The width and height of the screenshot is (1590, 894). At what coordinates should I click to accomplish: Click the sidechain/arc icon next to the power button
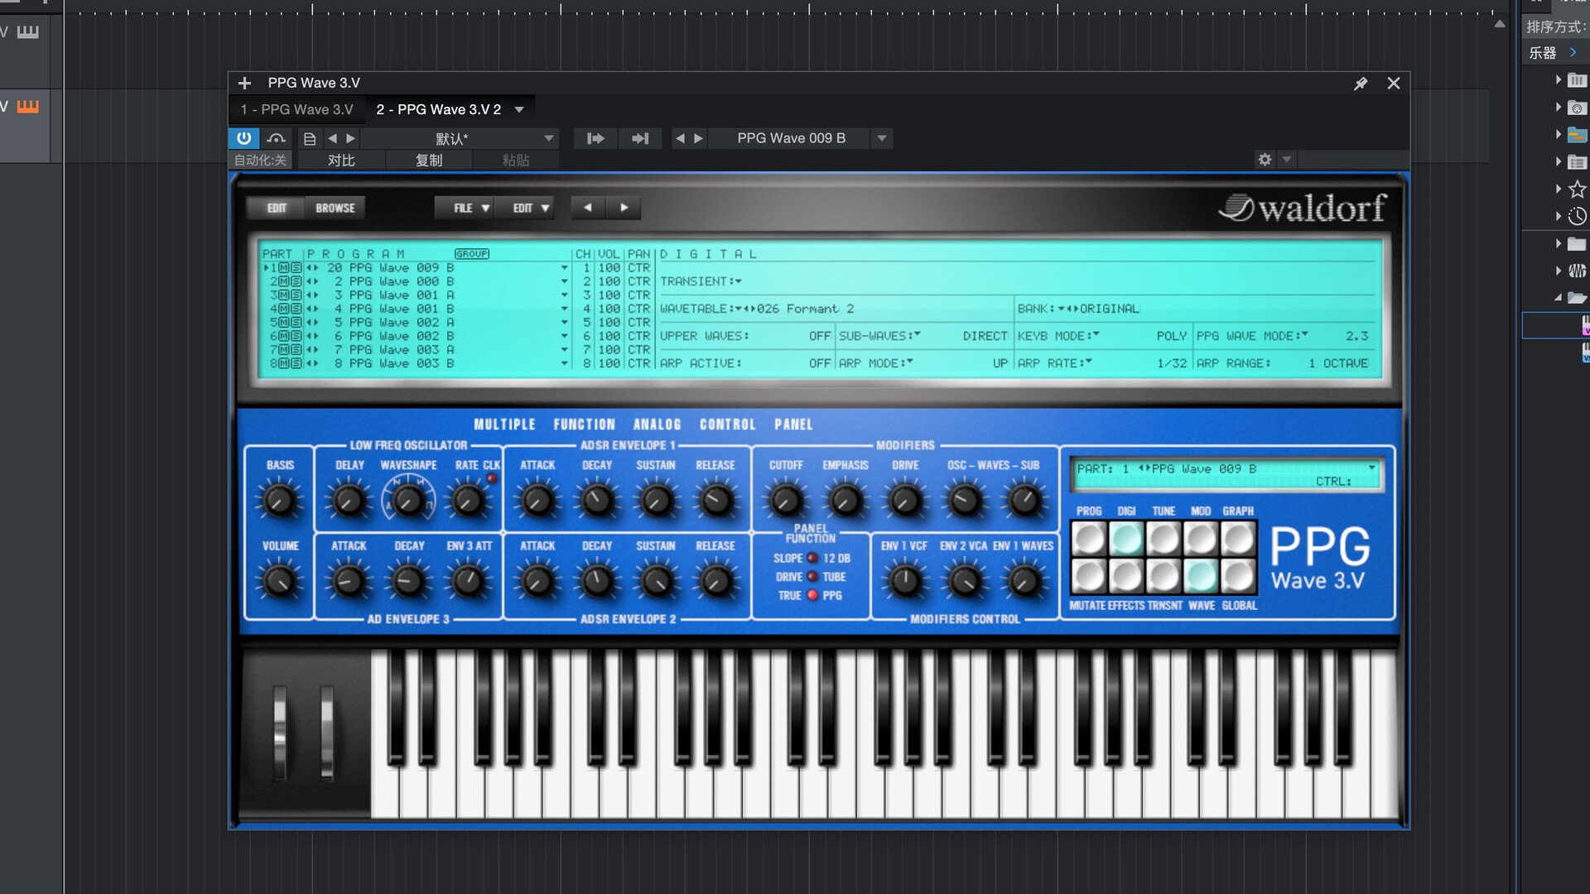pos(277,138)
